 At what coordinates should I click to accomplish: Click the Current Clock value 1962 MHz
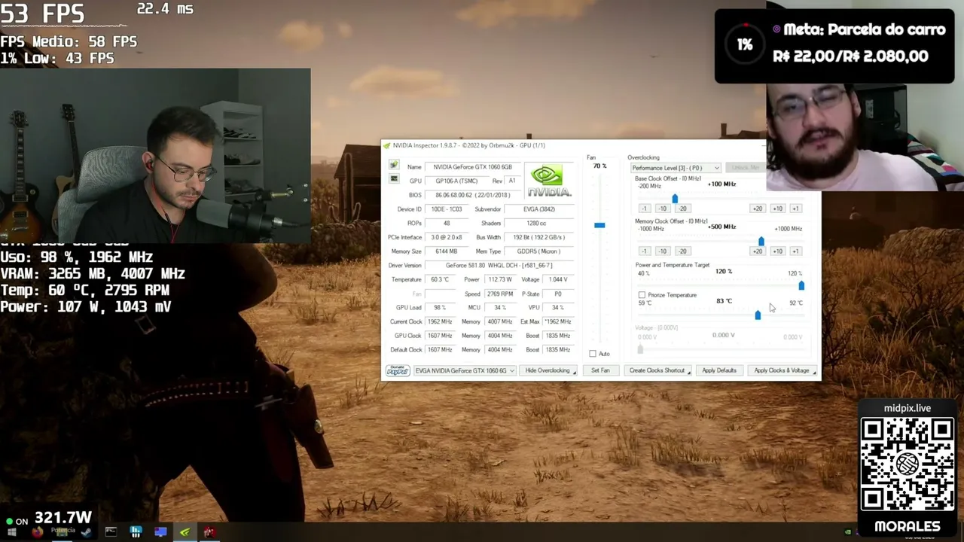tap(439, 321)
